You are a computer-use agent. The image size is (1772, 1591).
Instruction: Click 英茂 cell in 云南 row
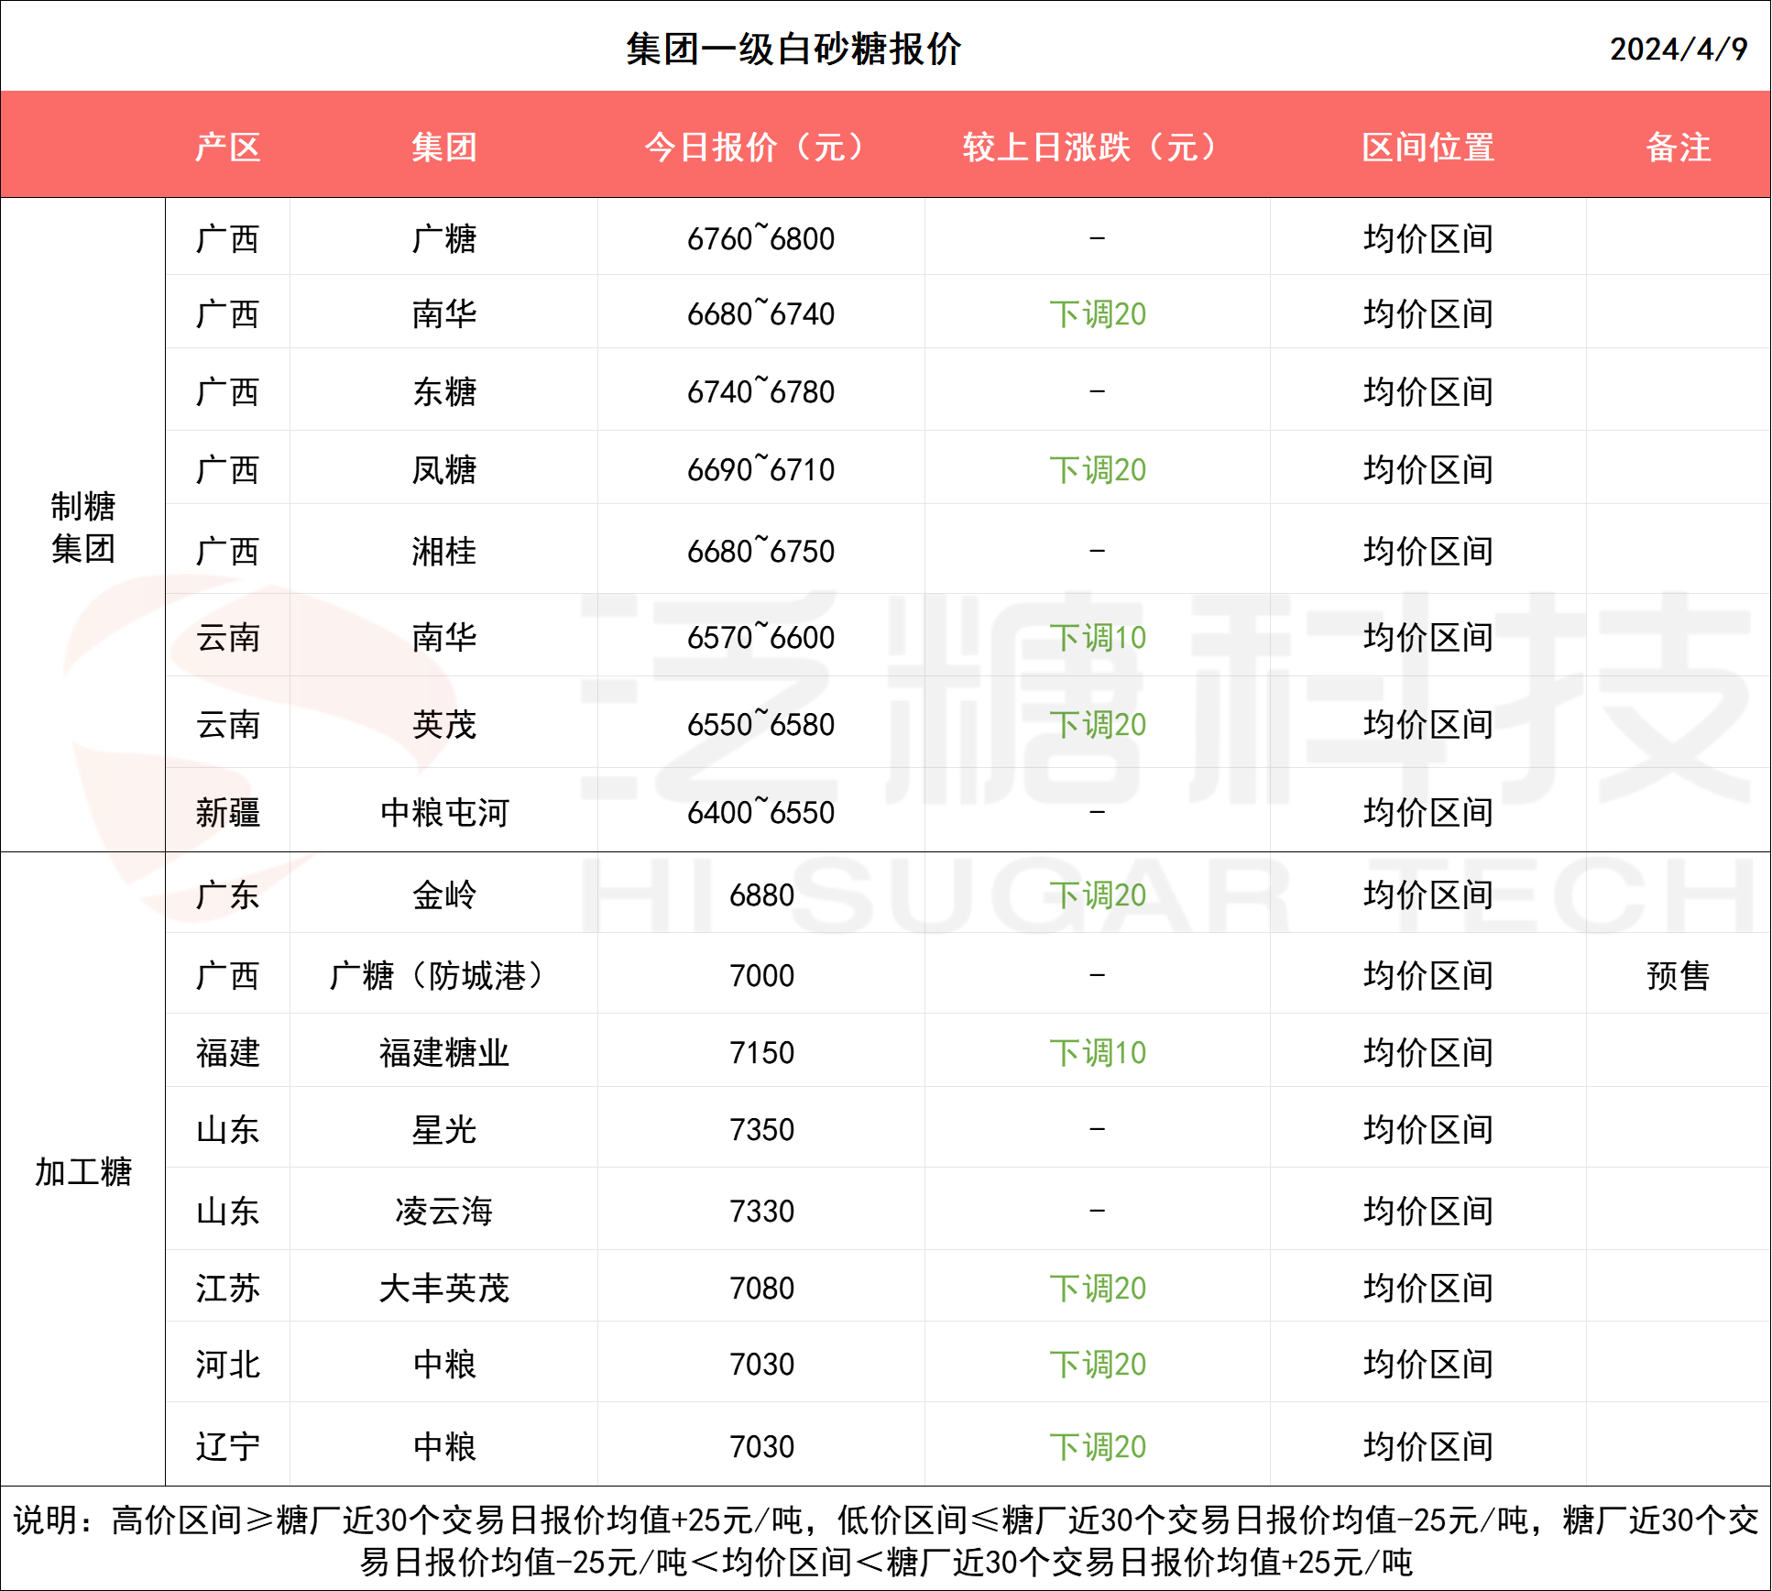[443, 724]
